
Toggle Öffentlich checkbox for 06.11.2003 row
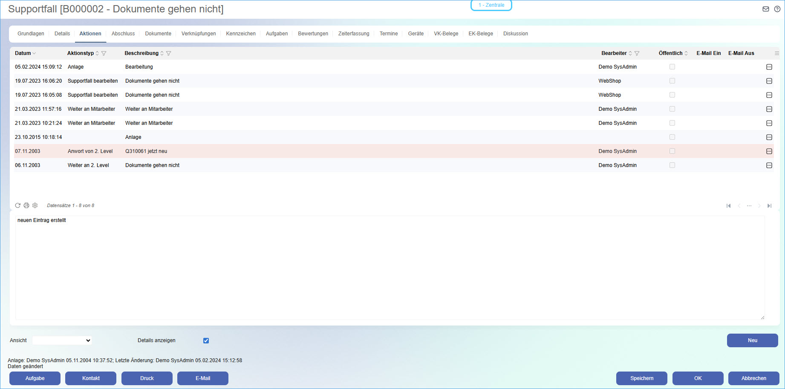click(x=672, y=165)
